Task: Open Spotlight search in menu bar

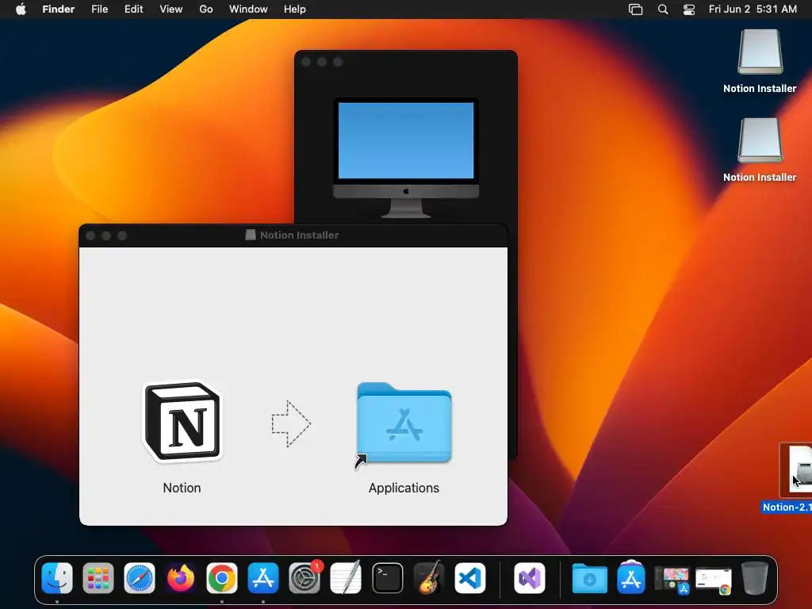Action: 663,10
